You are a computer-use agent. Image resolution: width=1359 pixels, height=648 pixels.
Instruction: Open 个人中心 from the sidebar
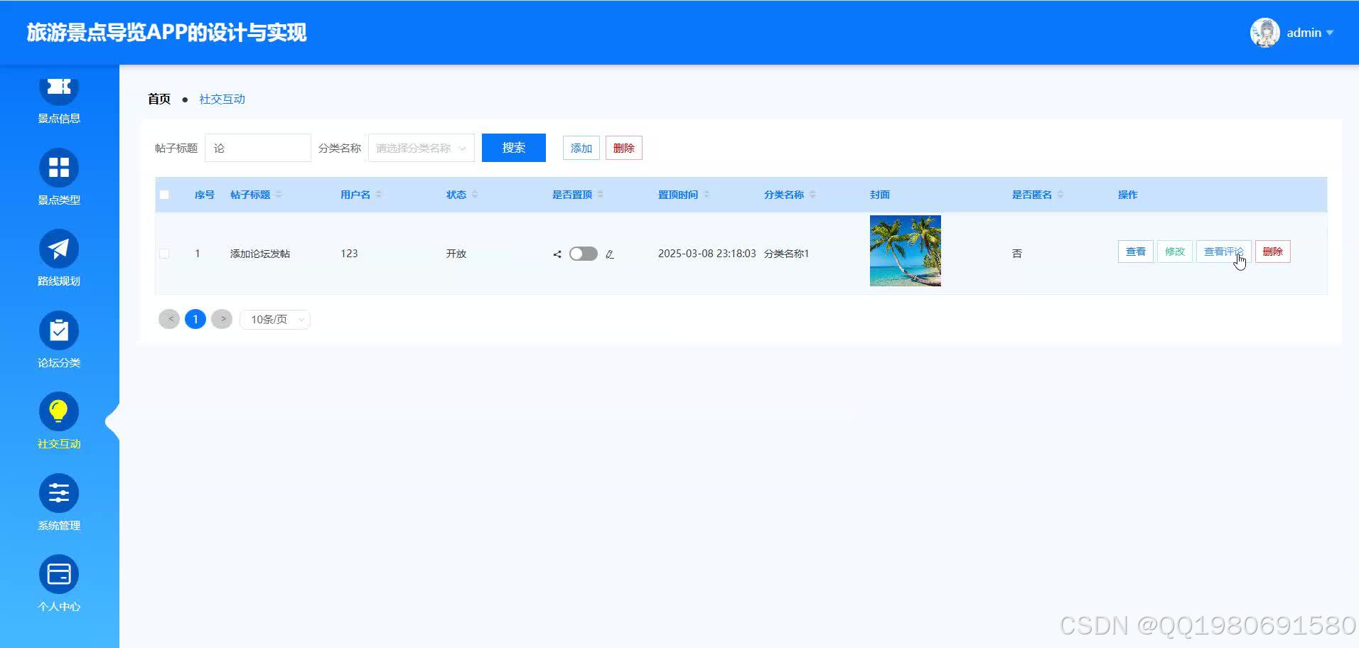(59, 573)
